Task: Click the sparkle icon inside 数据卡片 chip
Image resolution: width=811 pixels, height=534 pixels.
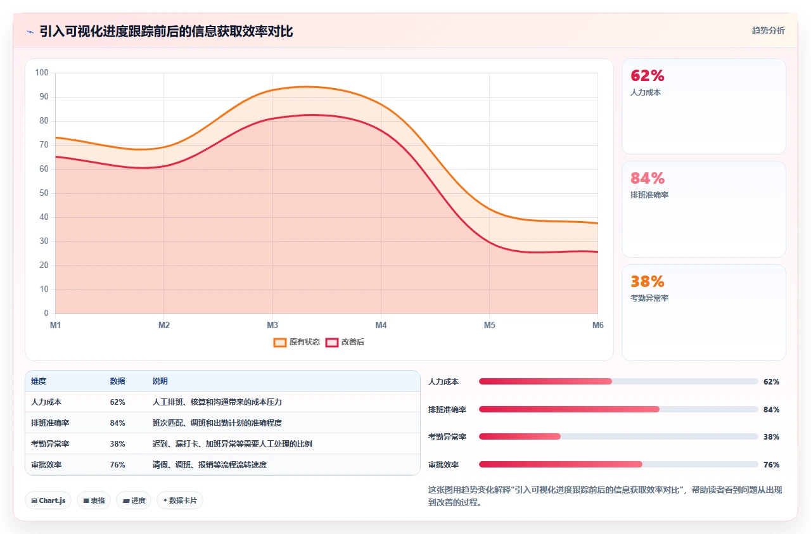Action: 165,500
